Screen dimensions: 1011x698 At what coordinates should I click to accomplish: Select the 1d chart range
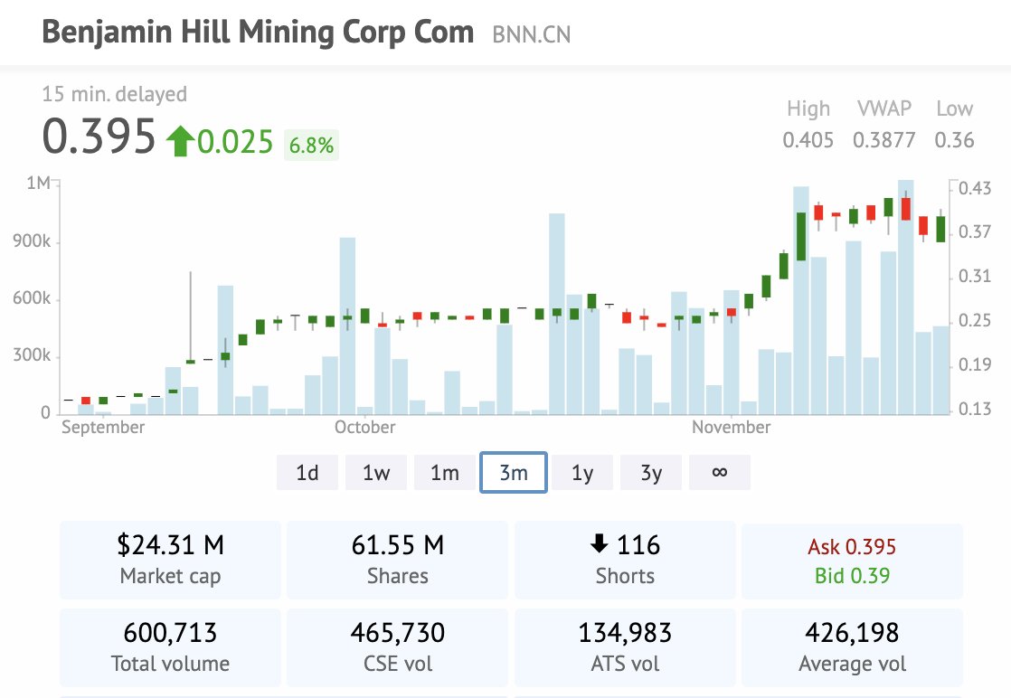[x=307, y=473]
